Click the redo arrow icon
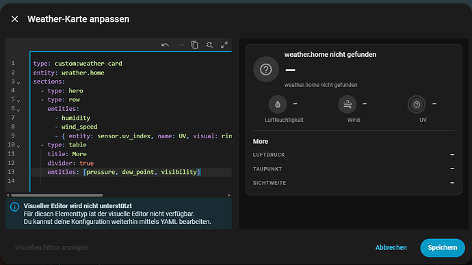 180,45
